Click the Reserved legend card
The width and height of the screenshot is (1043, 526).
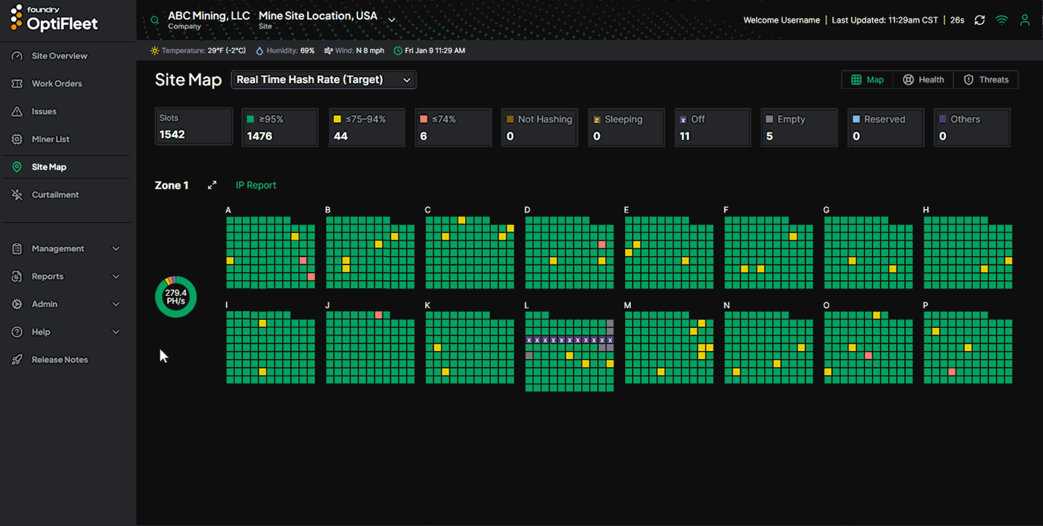pyautogui.click(x=885, y=127)
